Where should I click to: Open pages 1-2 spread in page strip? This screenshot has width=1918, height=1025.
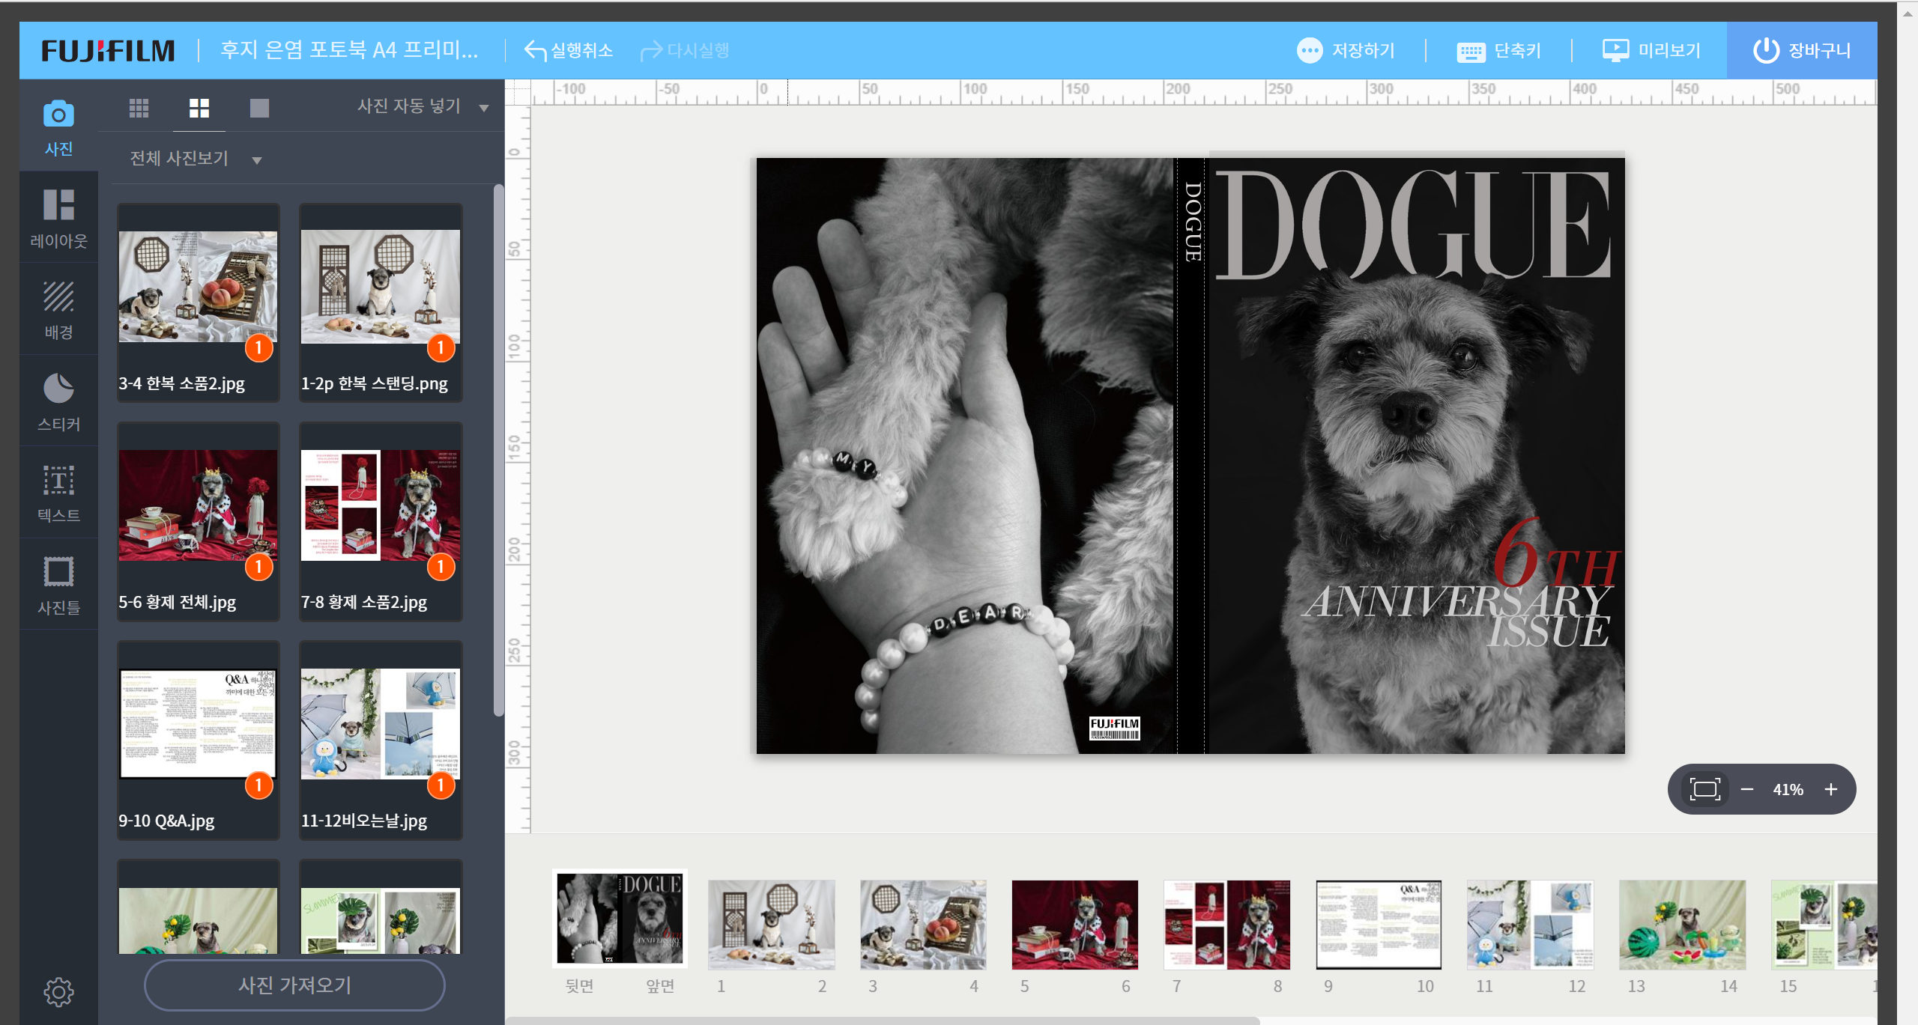click(x=772, y=925)
